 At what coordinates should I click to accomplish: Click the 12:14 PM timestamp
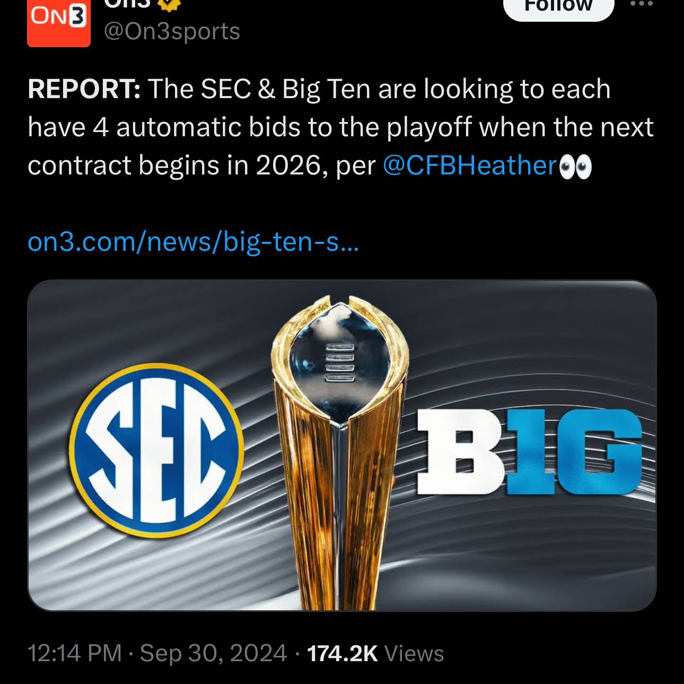[x=74, y=653]
